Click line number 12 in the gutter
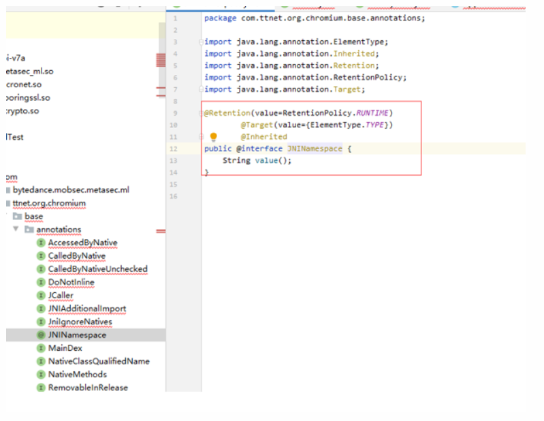 click(x=174, y=149)
